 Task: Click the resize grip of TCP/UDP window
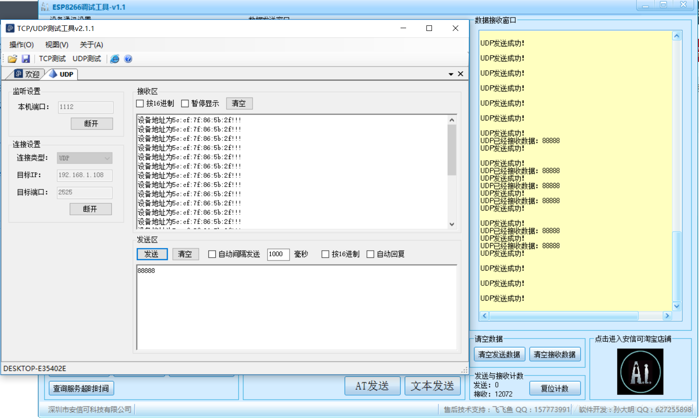[x=464, y=370]
